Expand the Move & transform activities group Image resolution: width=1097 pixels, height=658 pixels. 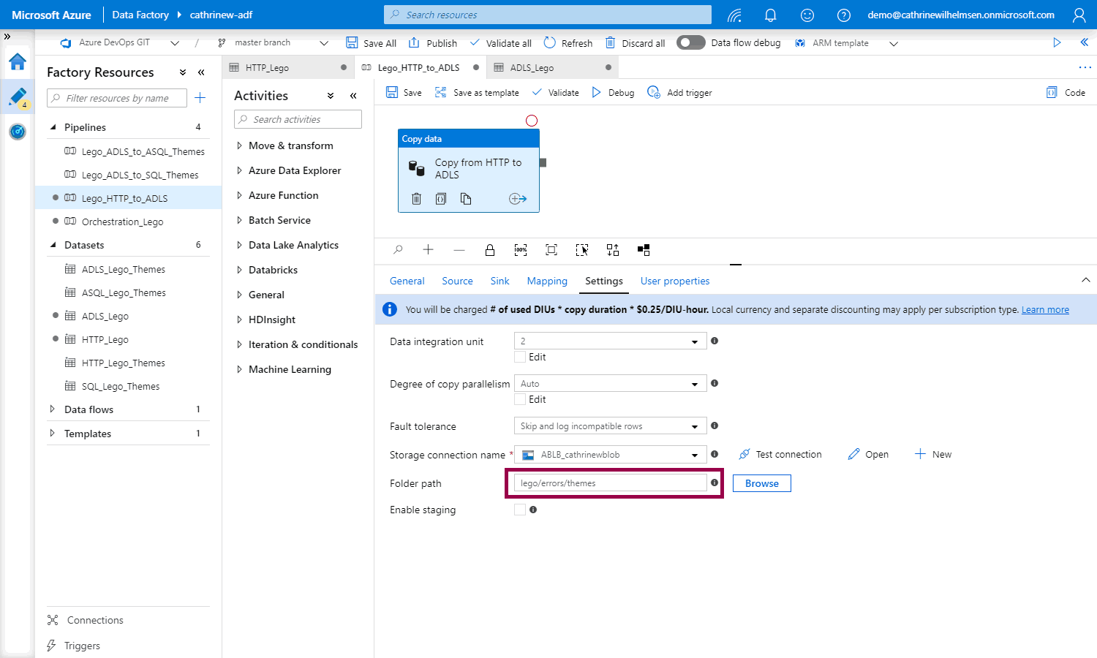[x=290, y=145]
